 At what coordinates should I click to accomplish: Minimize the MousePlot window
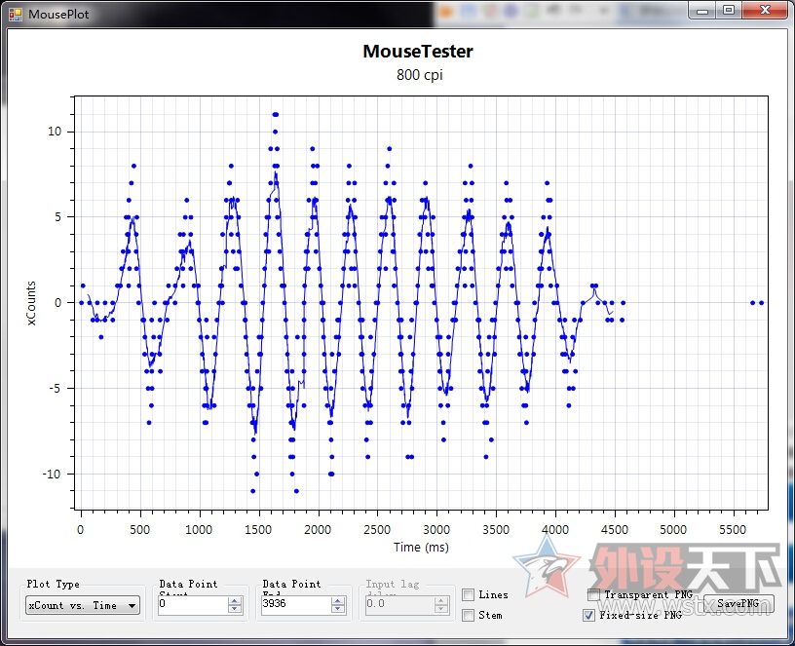tap(702, 10)
